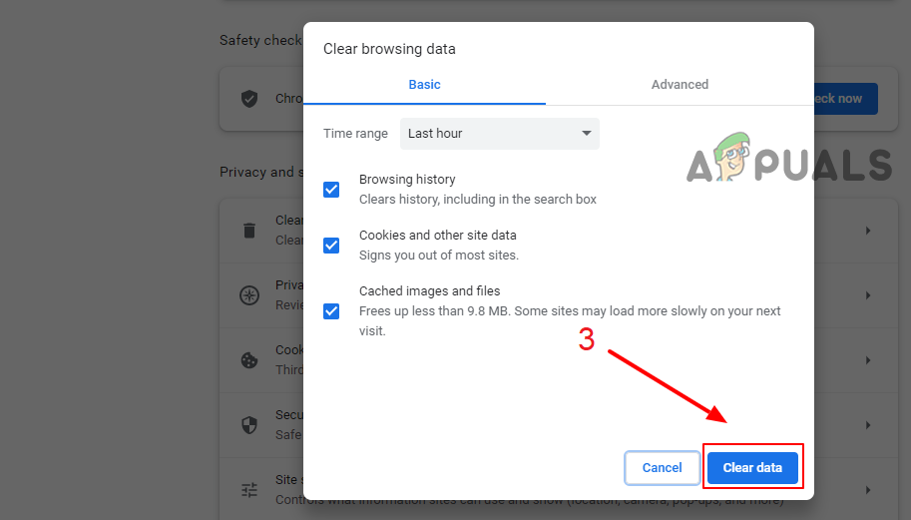Expand the Privacy review row arrow
This screenshot has width=911, height=520.
coord(868,295)
